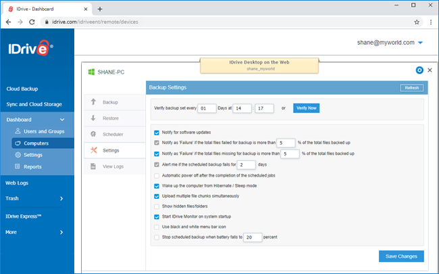The image size is (439, 274).
Task: Click the browser forward arrow
Action: tap(20, 22)
